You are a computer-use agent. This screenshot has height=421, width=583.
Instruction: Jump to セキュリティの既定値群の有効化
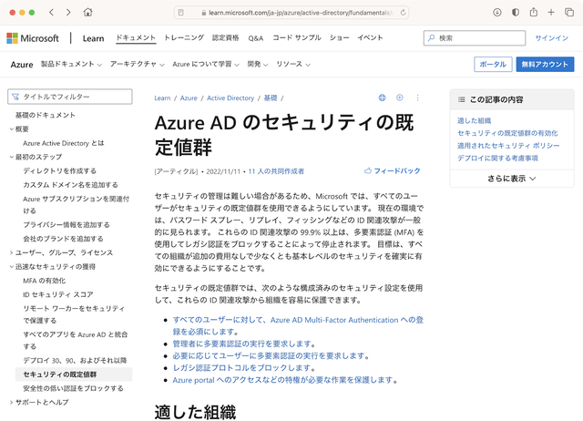tap(507, 133)
